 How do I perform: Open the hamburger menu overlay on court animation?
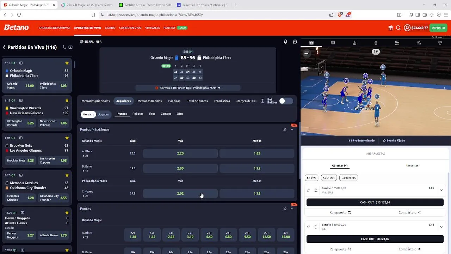click(x=307, y=54)
